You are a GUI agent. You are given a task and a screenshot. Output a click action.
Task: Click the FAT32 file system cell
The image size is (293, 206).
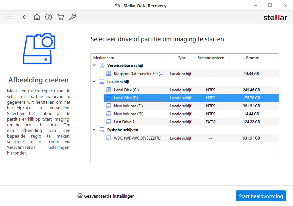[x=210, y=122]
